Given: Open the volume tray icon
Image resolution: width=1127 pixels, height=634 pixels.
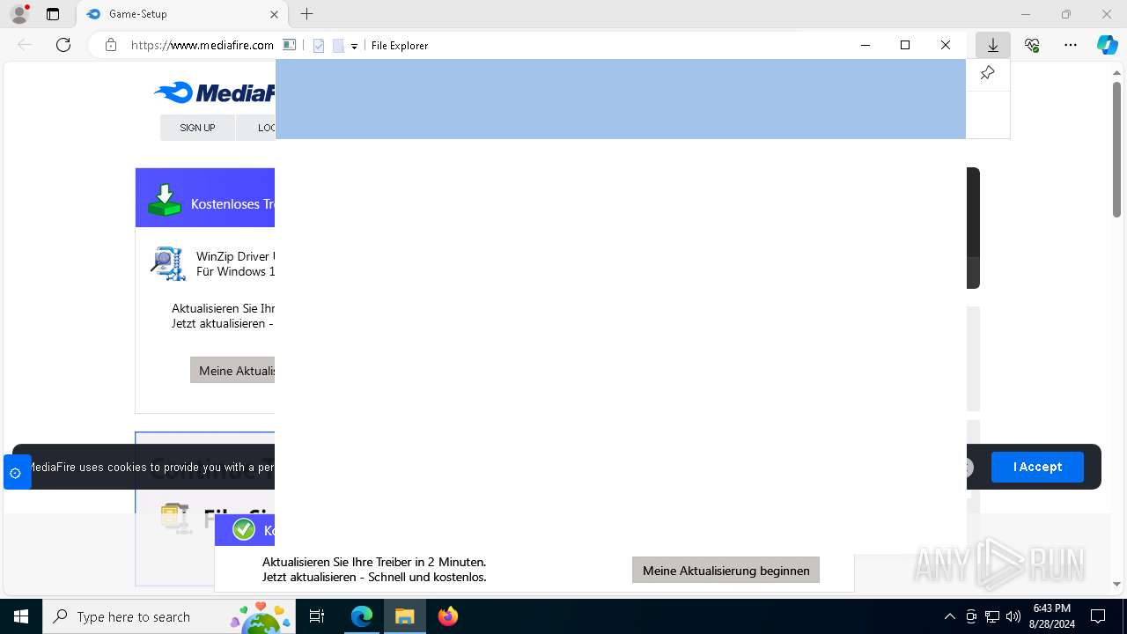Looking at the screenshot, I should pos(1013,616).
